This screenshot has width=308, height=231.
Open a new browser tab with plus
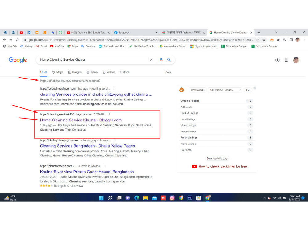click(x=259, y=33)
